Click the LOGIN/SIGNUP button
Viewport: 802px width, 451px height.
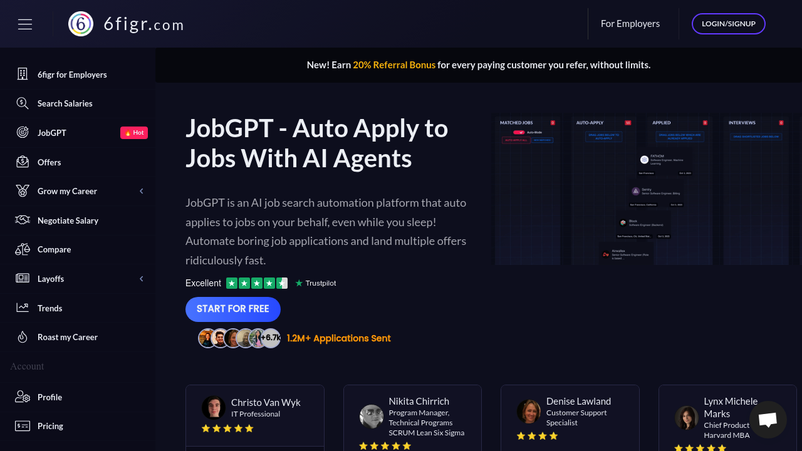728,24
